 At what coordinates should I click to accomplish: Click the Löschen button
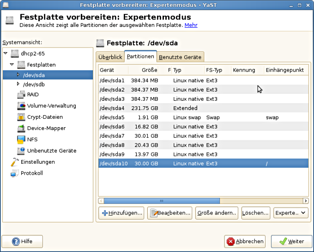(x=256, y=213)
